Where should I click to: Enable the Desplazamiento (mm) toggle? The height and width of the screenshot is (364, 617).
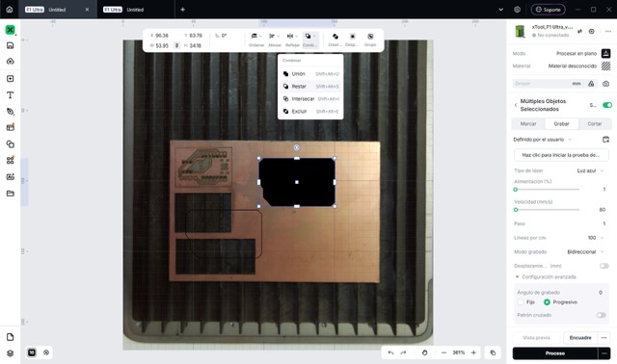point(604,266)
